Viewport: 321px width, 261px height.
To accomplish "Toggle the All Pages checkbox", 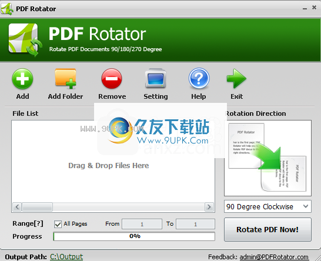I will (58, 224).
